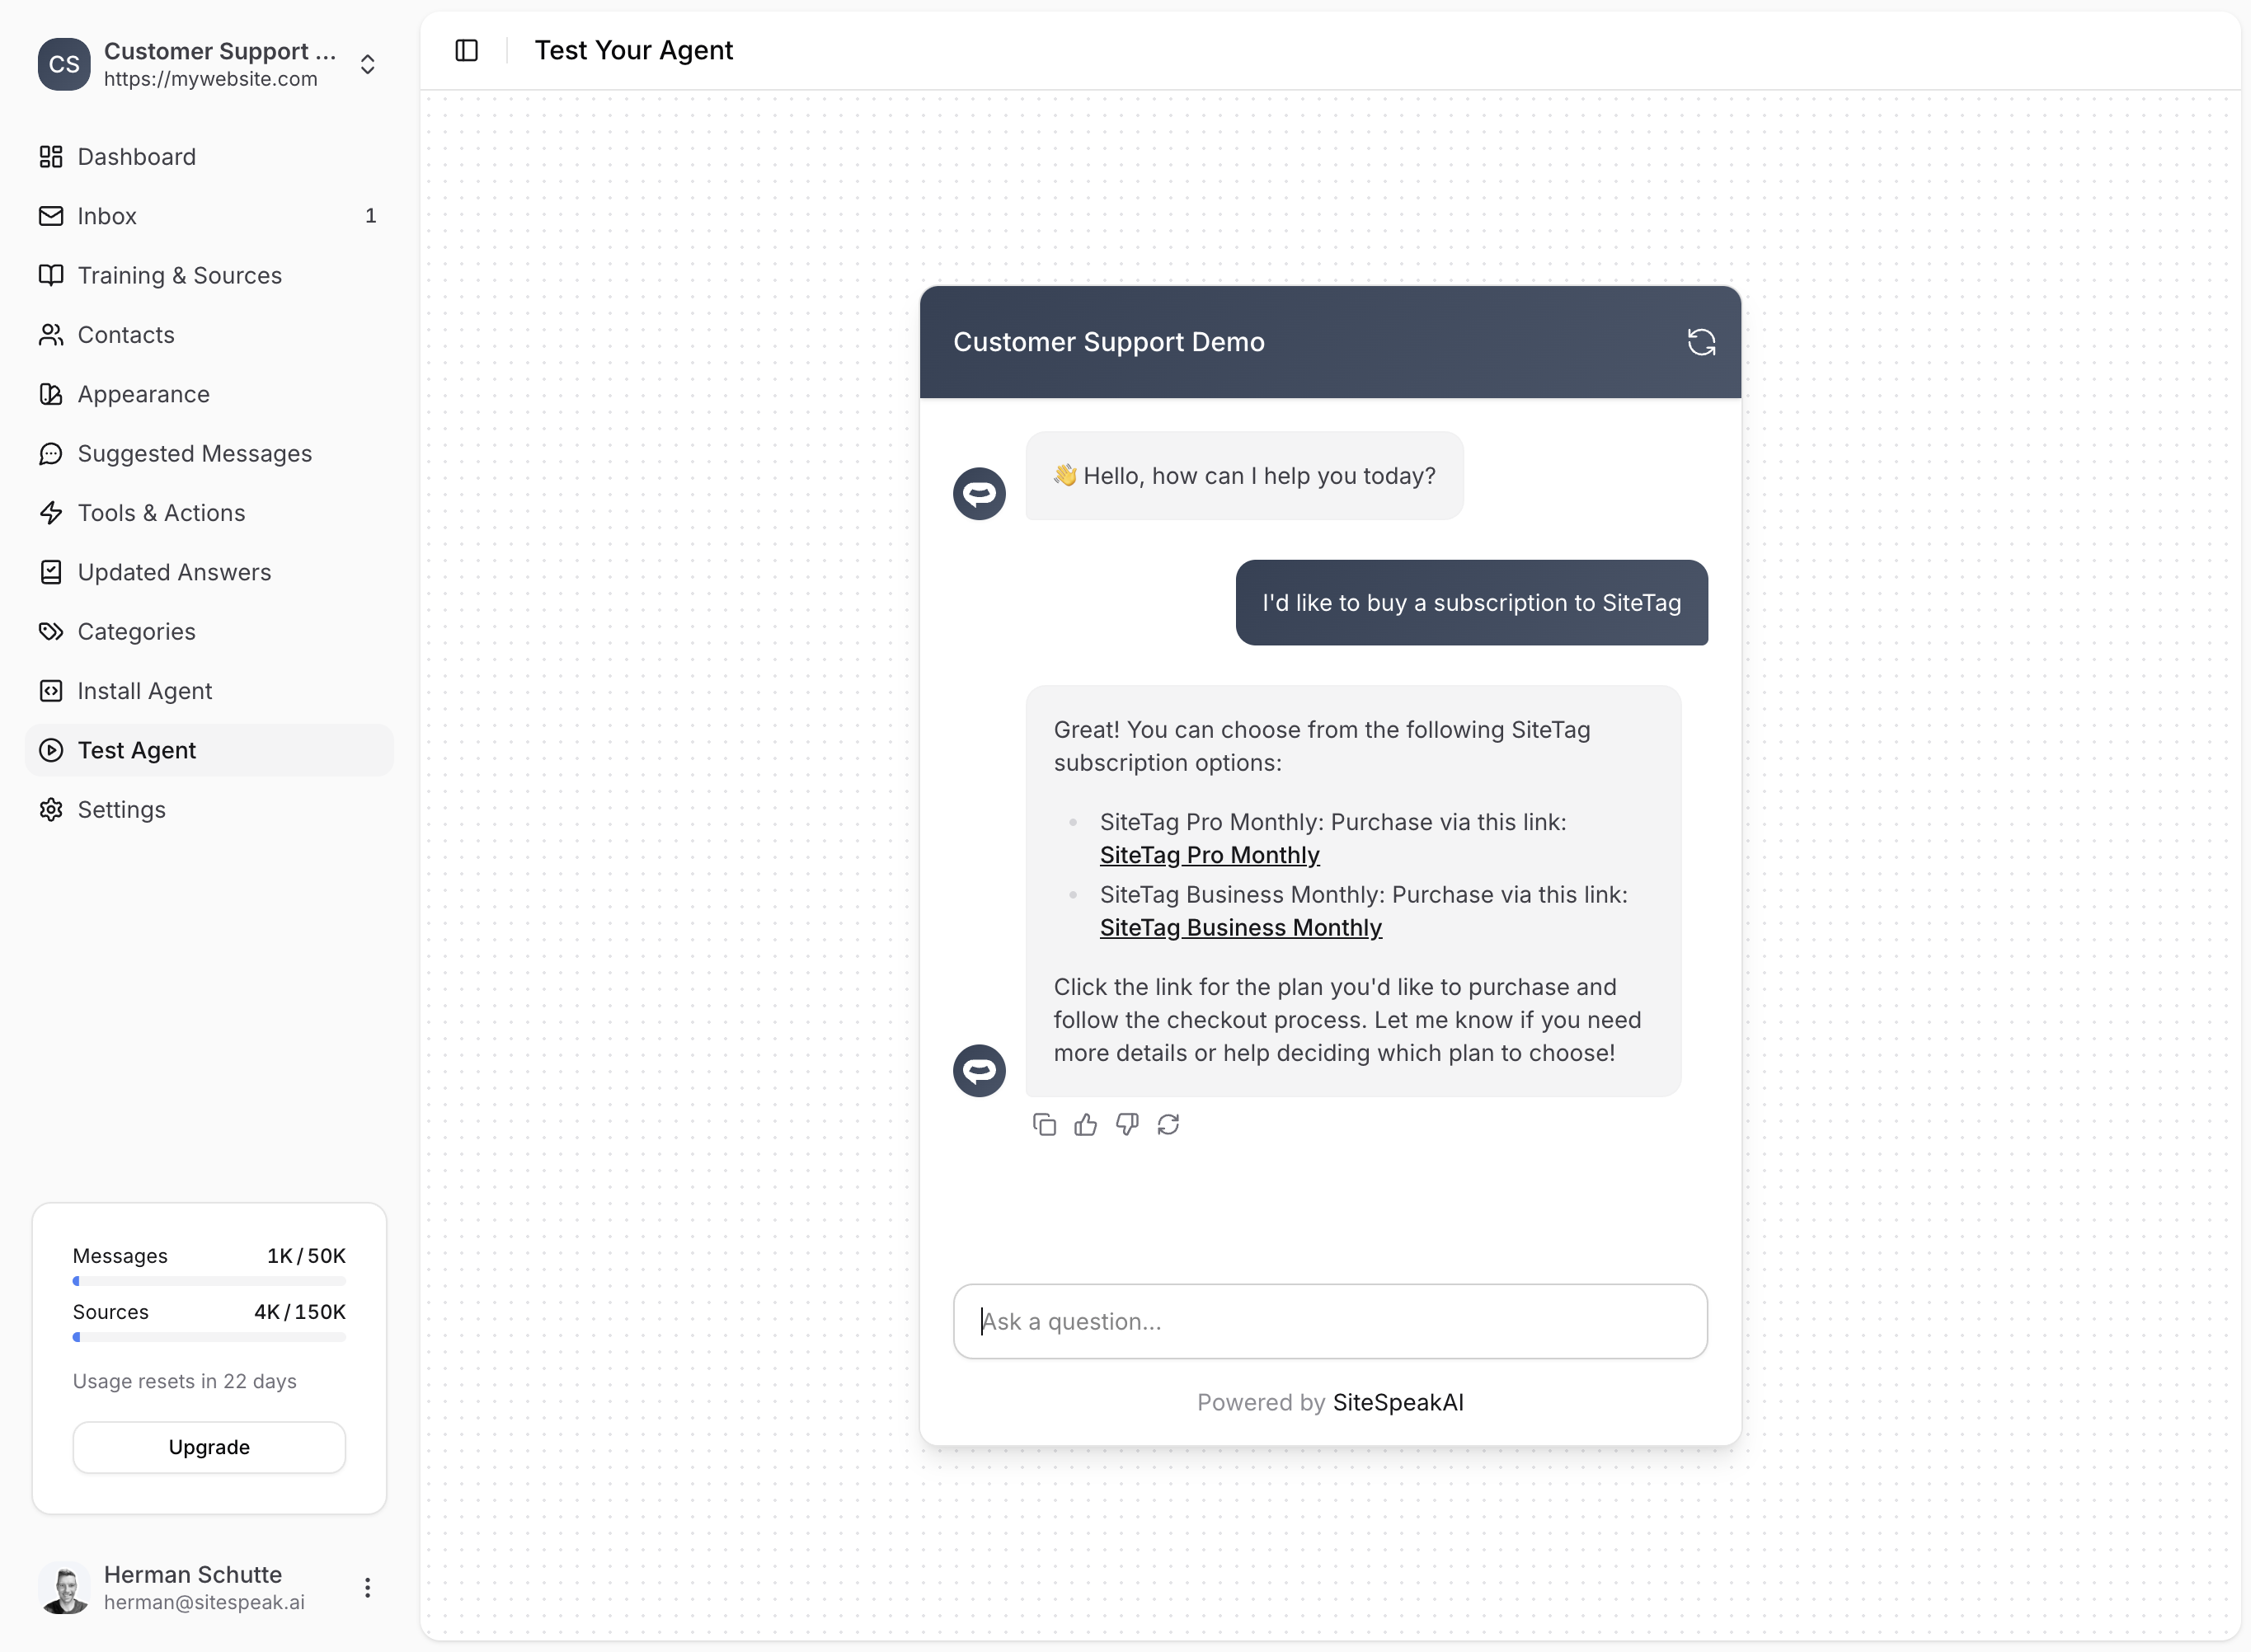Open Tools & Actions from sidebar
The width and height of the screenshot is (2251, 1652).
(161, 513)
